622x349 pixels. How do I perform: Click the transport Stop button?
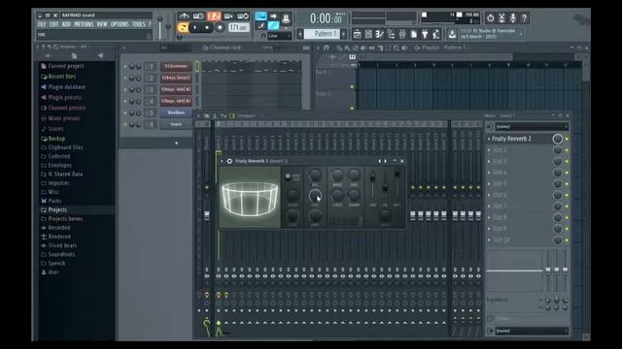point(207,28)
